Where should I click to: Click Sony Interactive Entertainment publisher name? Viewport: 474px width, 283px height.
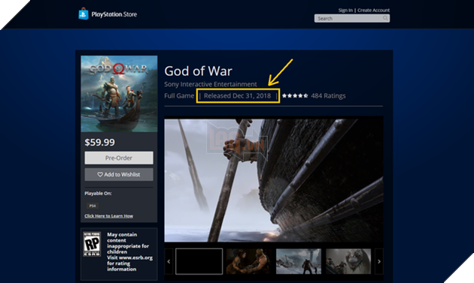coord(211,84)
